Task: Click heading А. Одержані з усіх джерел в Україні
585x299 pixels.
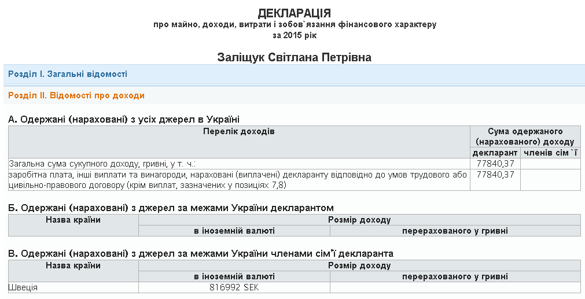Action: (124, 120)
